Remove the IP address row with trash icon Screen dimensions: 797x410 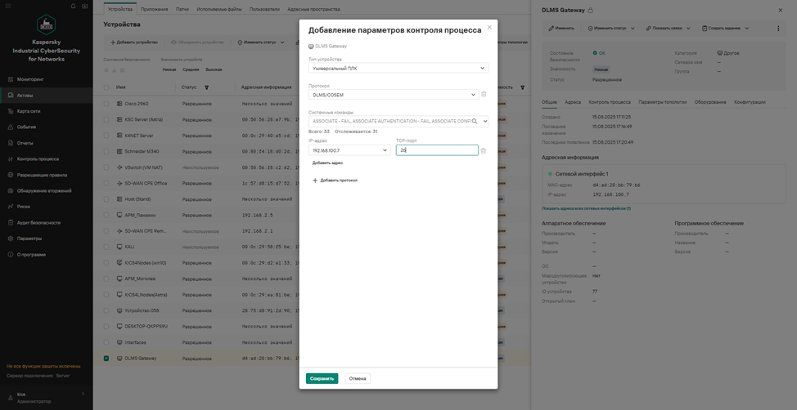484,151
